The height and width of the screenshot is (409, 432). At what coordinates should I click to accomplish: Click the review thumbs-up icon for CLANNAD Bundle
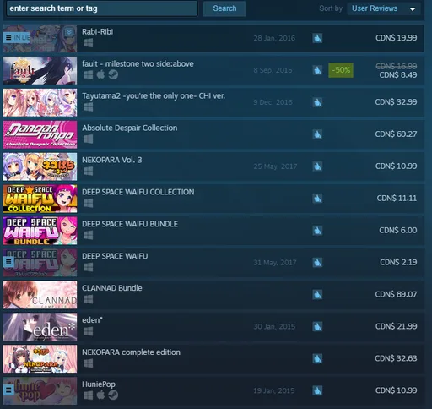317,295
